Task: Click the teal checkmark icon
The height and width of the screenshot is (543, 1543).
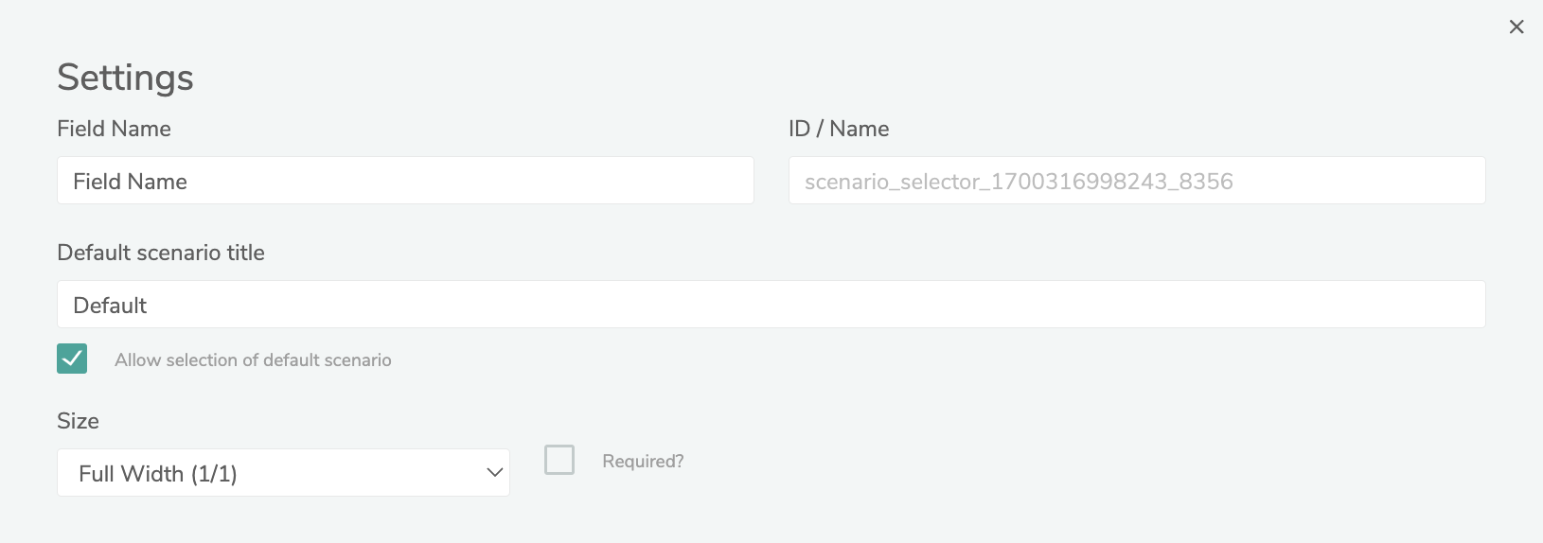Action: point(72,359)
